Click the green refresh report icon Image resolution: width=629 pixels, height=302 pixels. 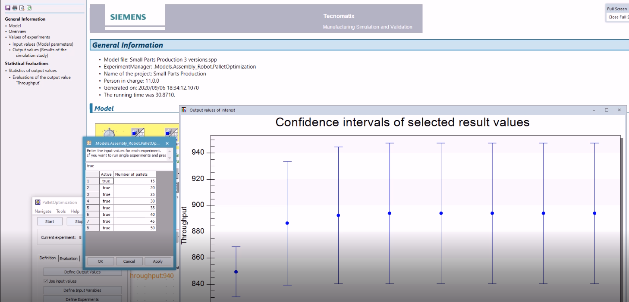tap(28, 8)
